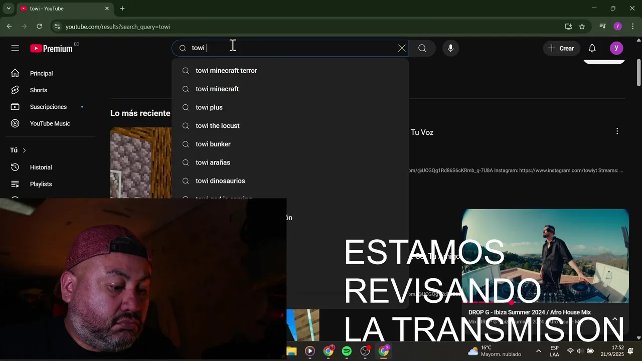The width and height of the screenshot is (642, 361).
Task: Clear the search box with the X
Action: coord(402,48)
